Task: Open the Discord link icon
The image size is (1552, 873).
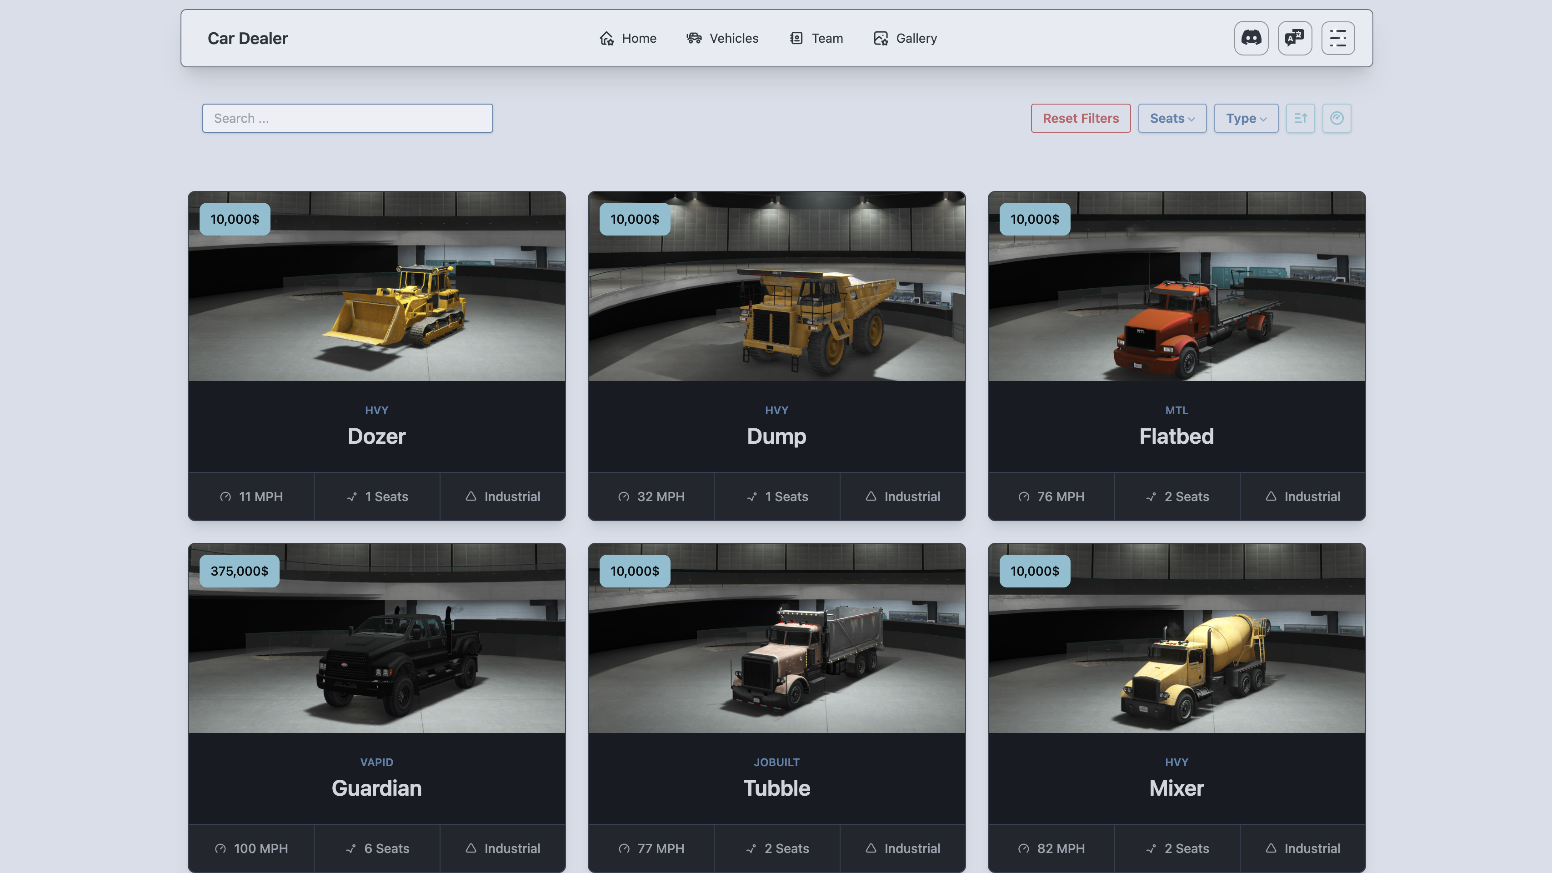Action: tap(1251, 38)
